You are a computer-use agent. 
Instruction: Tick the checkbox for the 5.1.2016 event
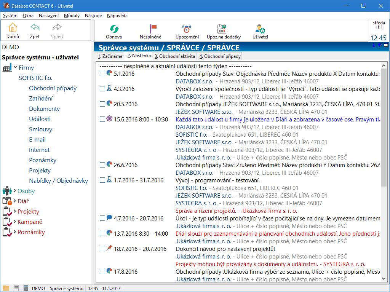coord(102,73)
